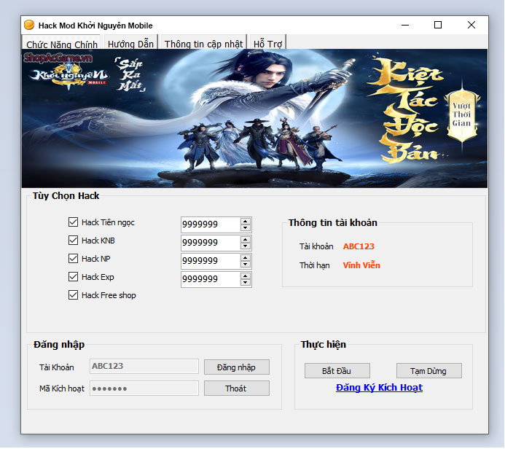Uncheck the Hack Tiên ngọc checkbox

click(x=73, y=222)
